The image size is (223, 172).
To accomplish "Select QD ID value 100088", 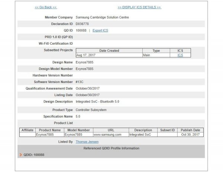I will coord(81,31).
